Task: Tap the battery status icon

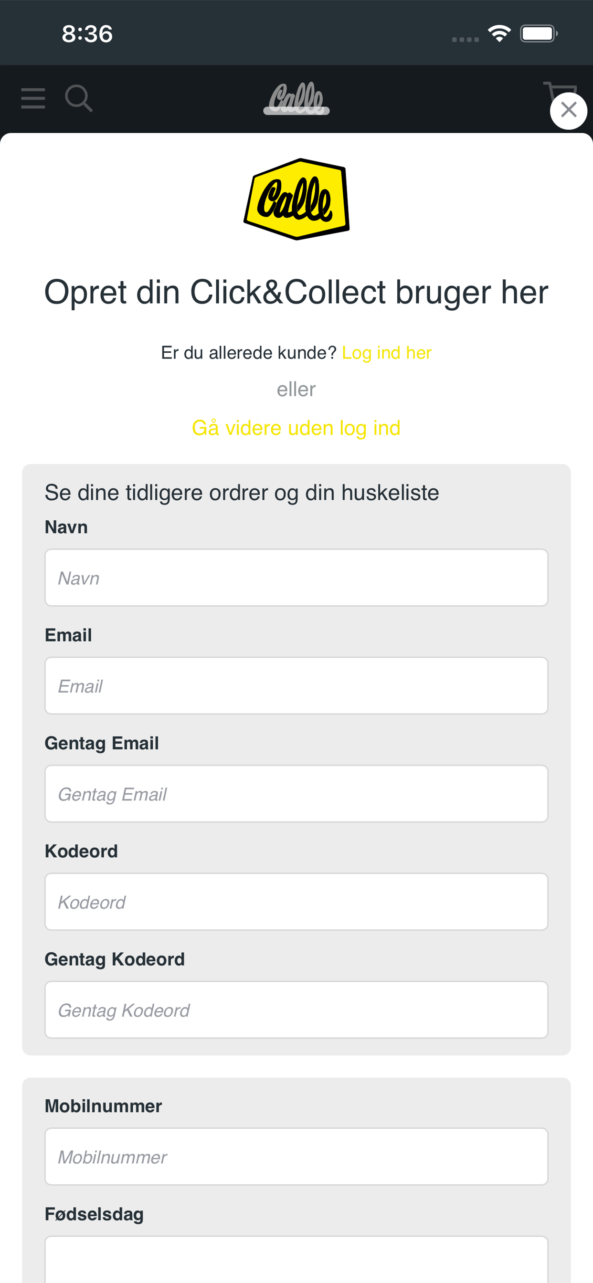Action: [538, 34]
